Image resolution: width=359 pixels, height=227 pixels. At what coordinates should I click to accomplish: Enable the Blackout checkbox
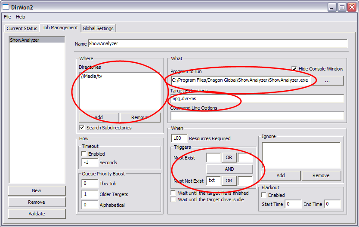click(x=264, y=195)
